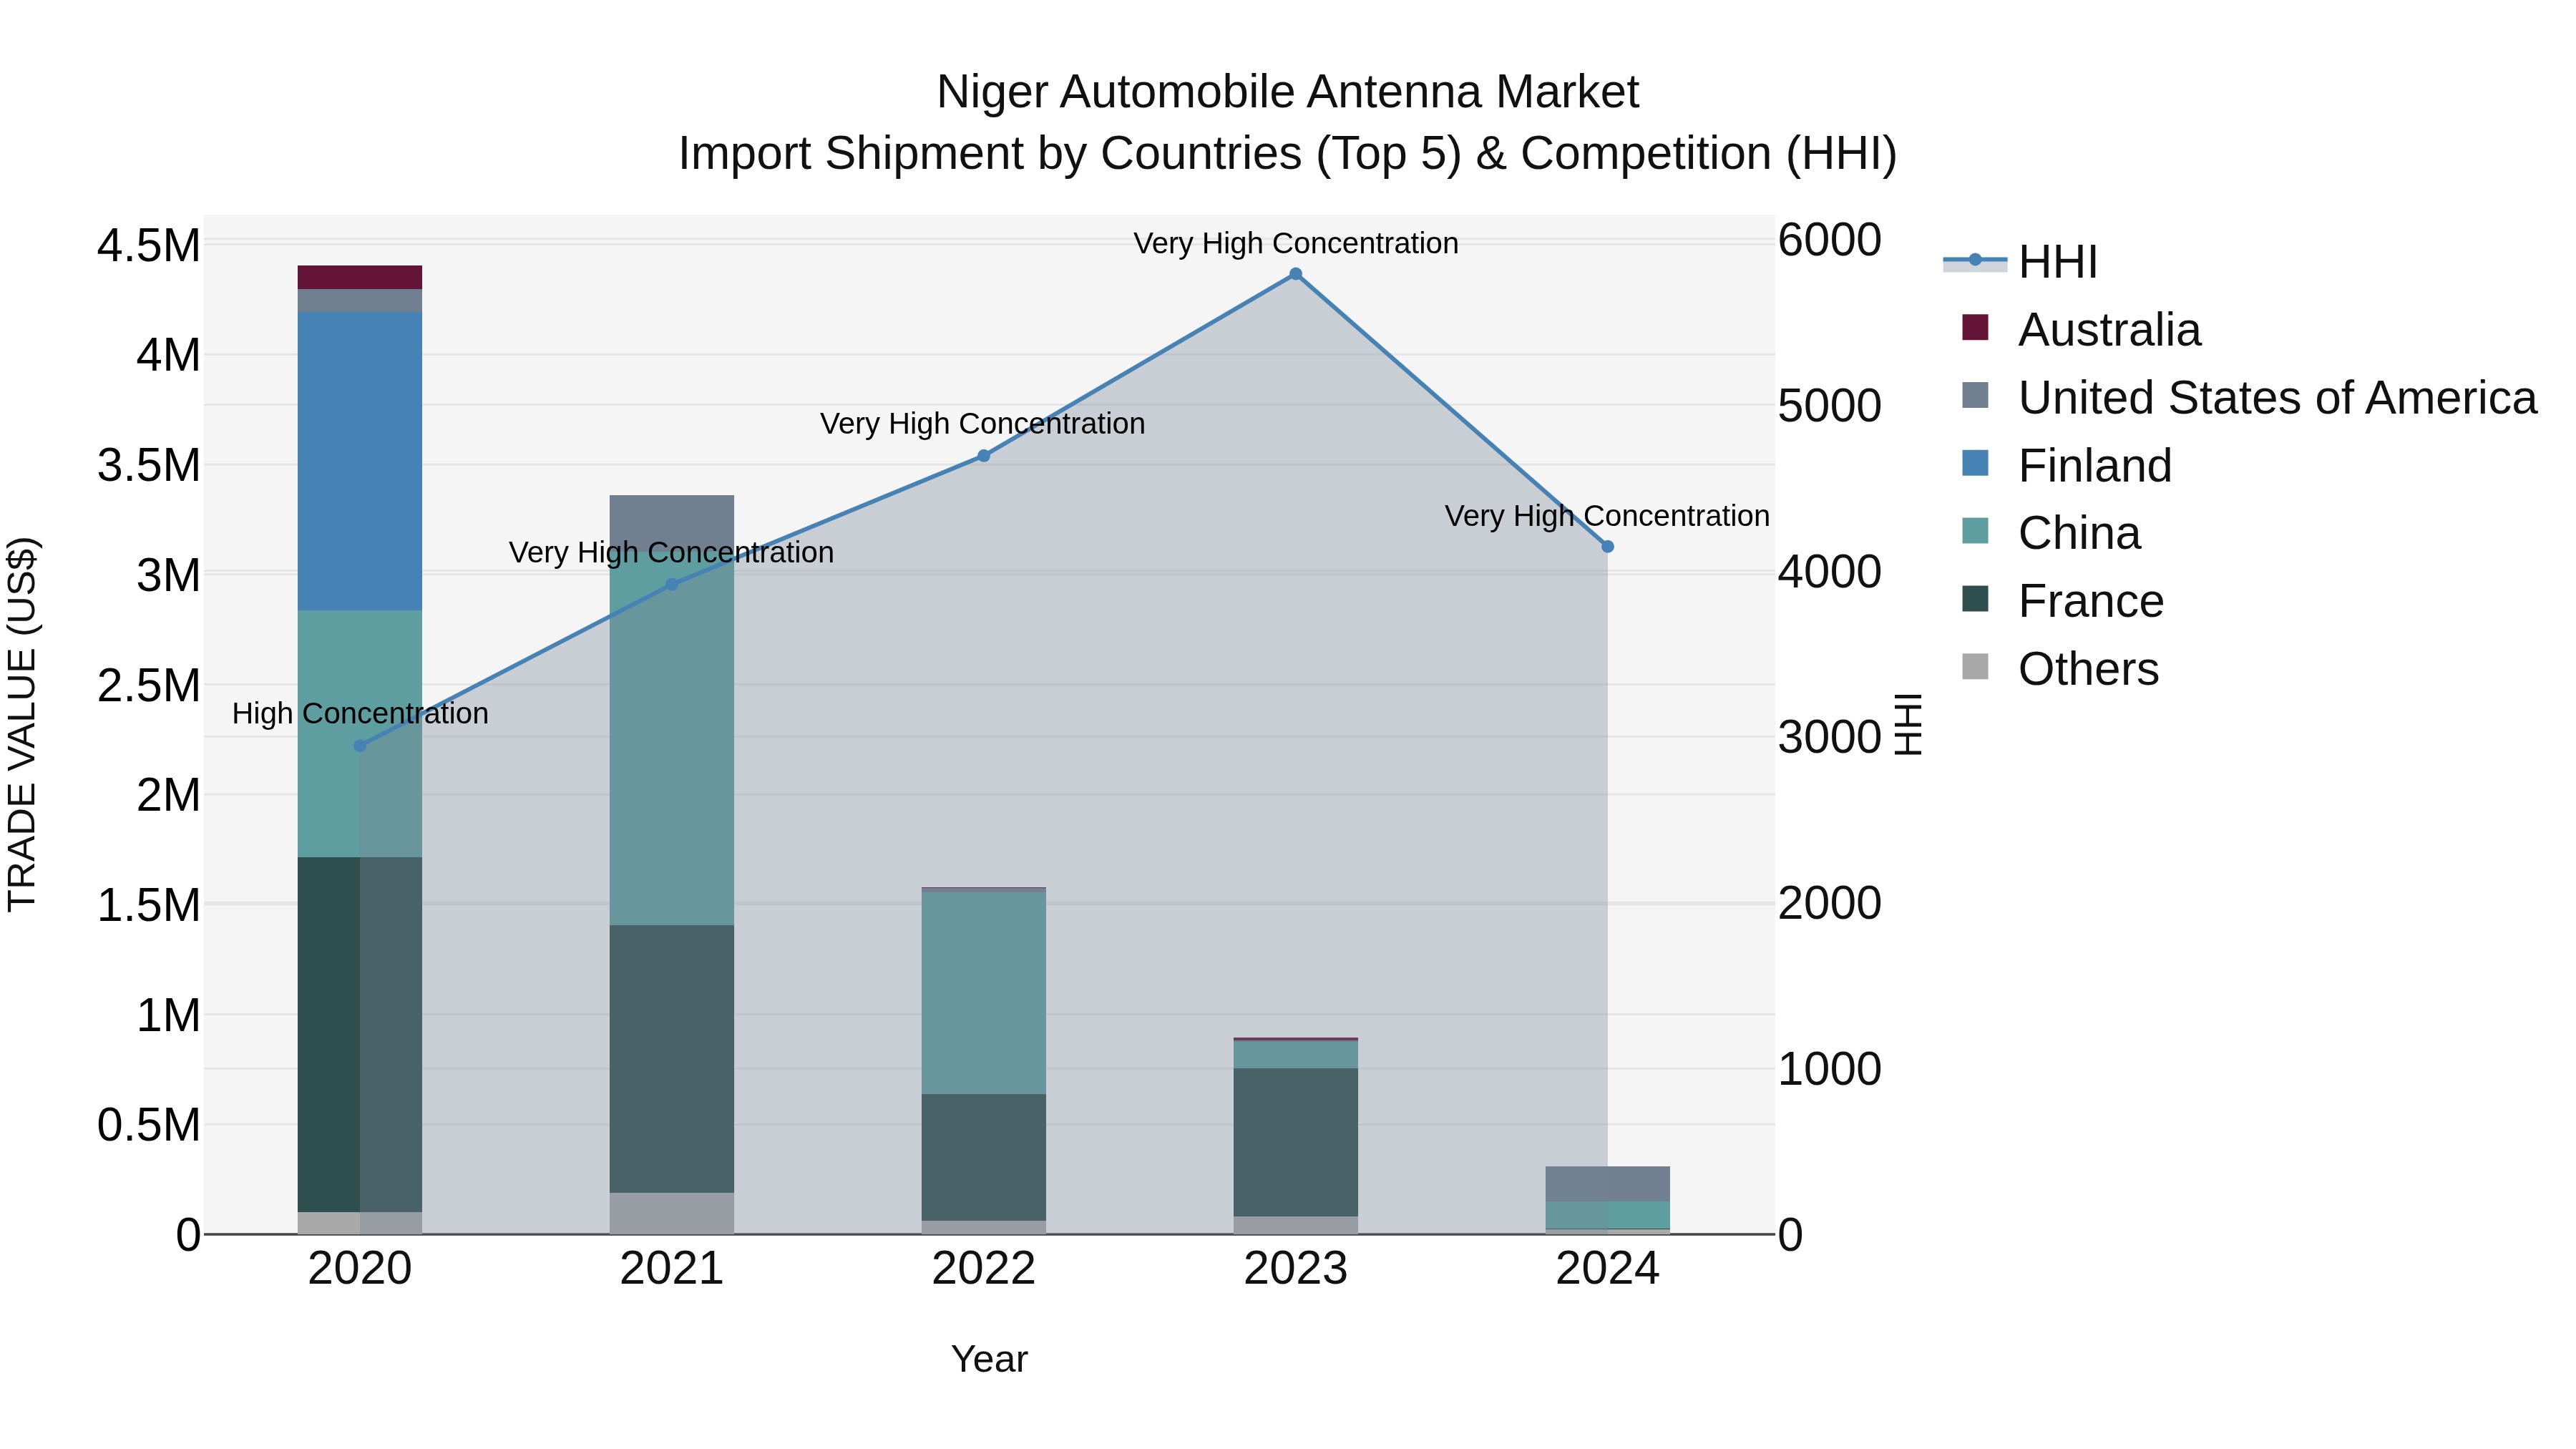2576x1449 pixels.
Task: Click the right-side 'HHI' axis title
Action: tap(1909, 724)
